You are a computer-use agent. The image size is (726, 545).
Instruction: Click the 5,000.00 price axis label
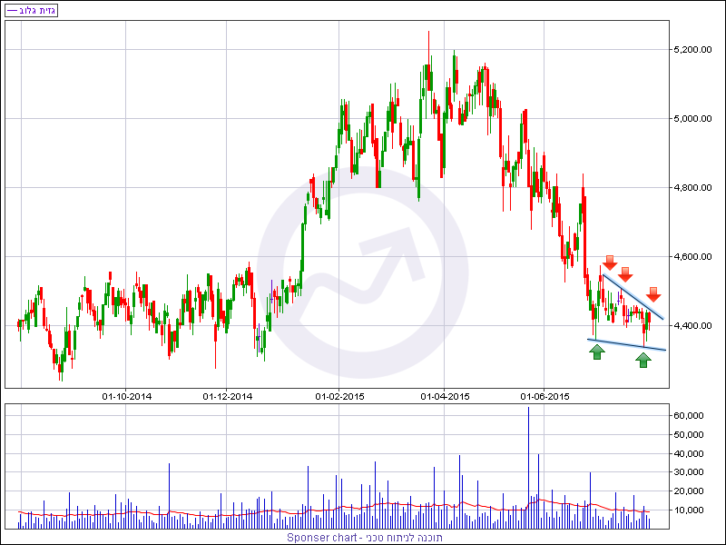692,118
